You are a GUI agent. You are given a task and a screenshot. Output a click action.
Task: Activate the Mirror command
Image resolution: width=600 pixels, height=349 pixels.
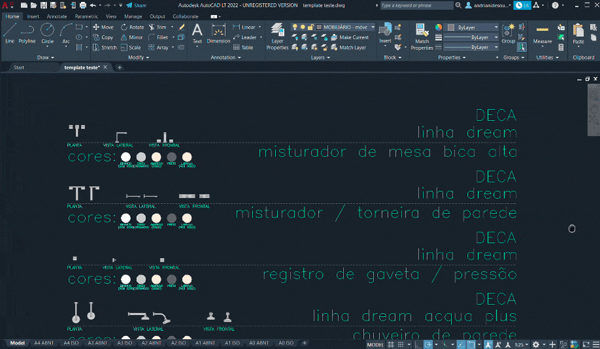[132, 37]
